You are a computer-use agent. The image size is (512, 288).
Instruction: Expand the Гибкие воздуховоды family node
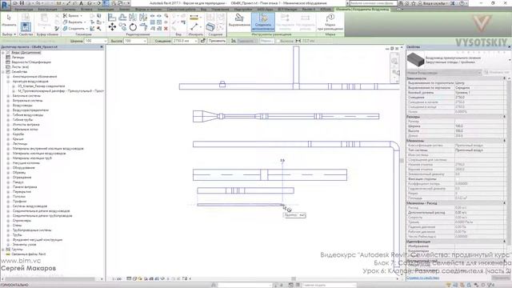[8, 115]
